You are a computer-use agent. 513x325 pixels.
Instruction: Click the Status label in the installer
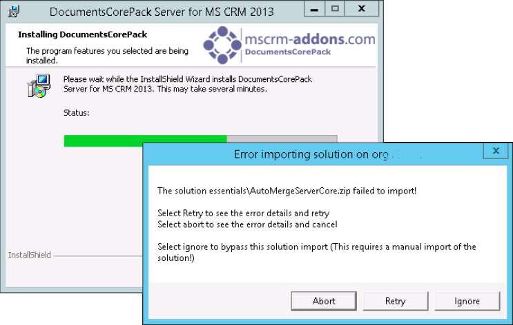(76, 113)
